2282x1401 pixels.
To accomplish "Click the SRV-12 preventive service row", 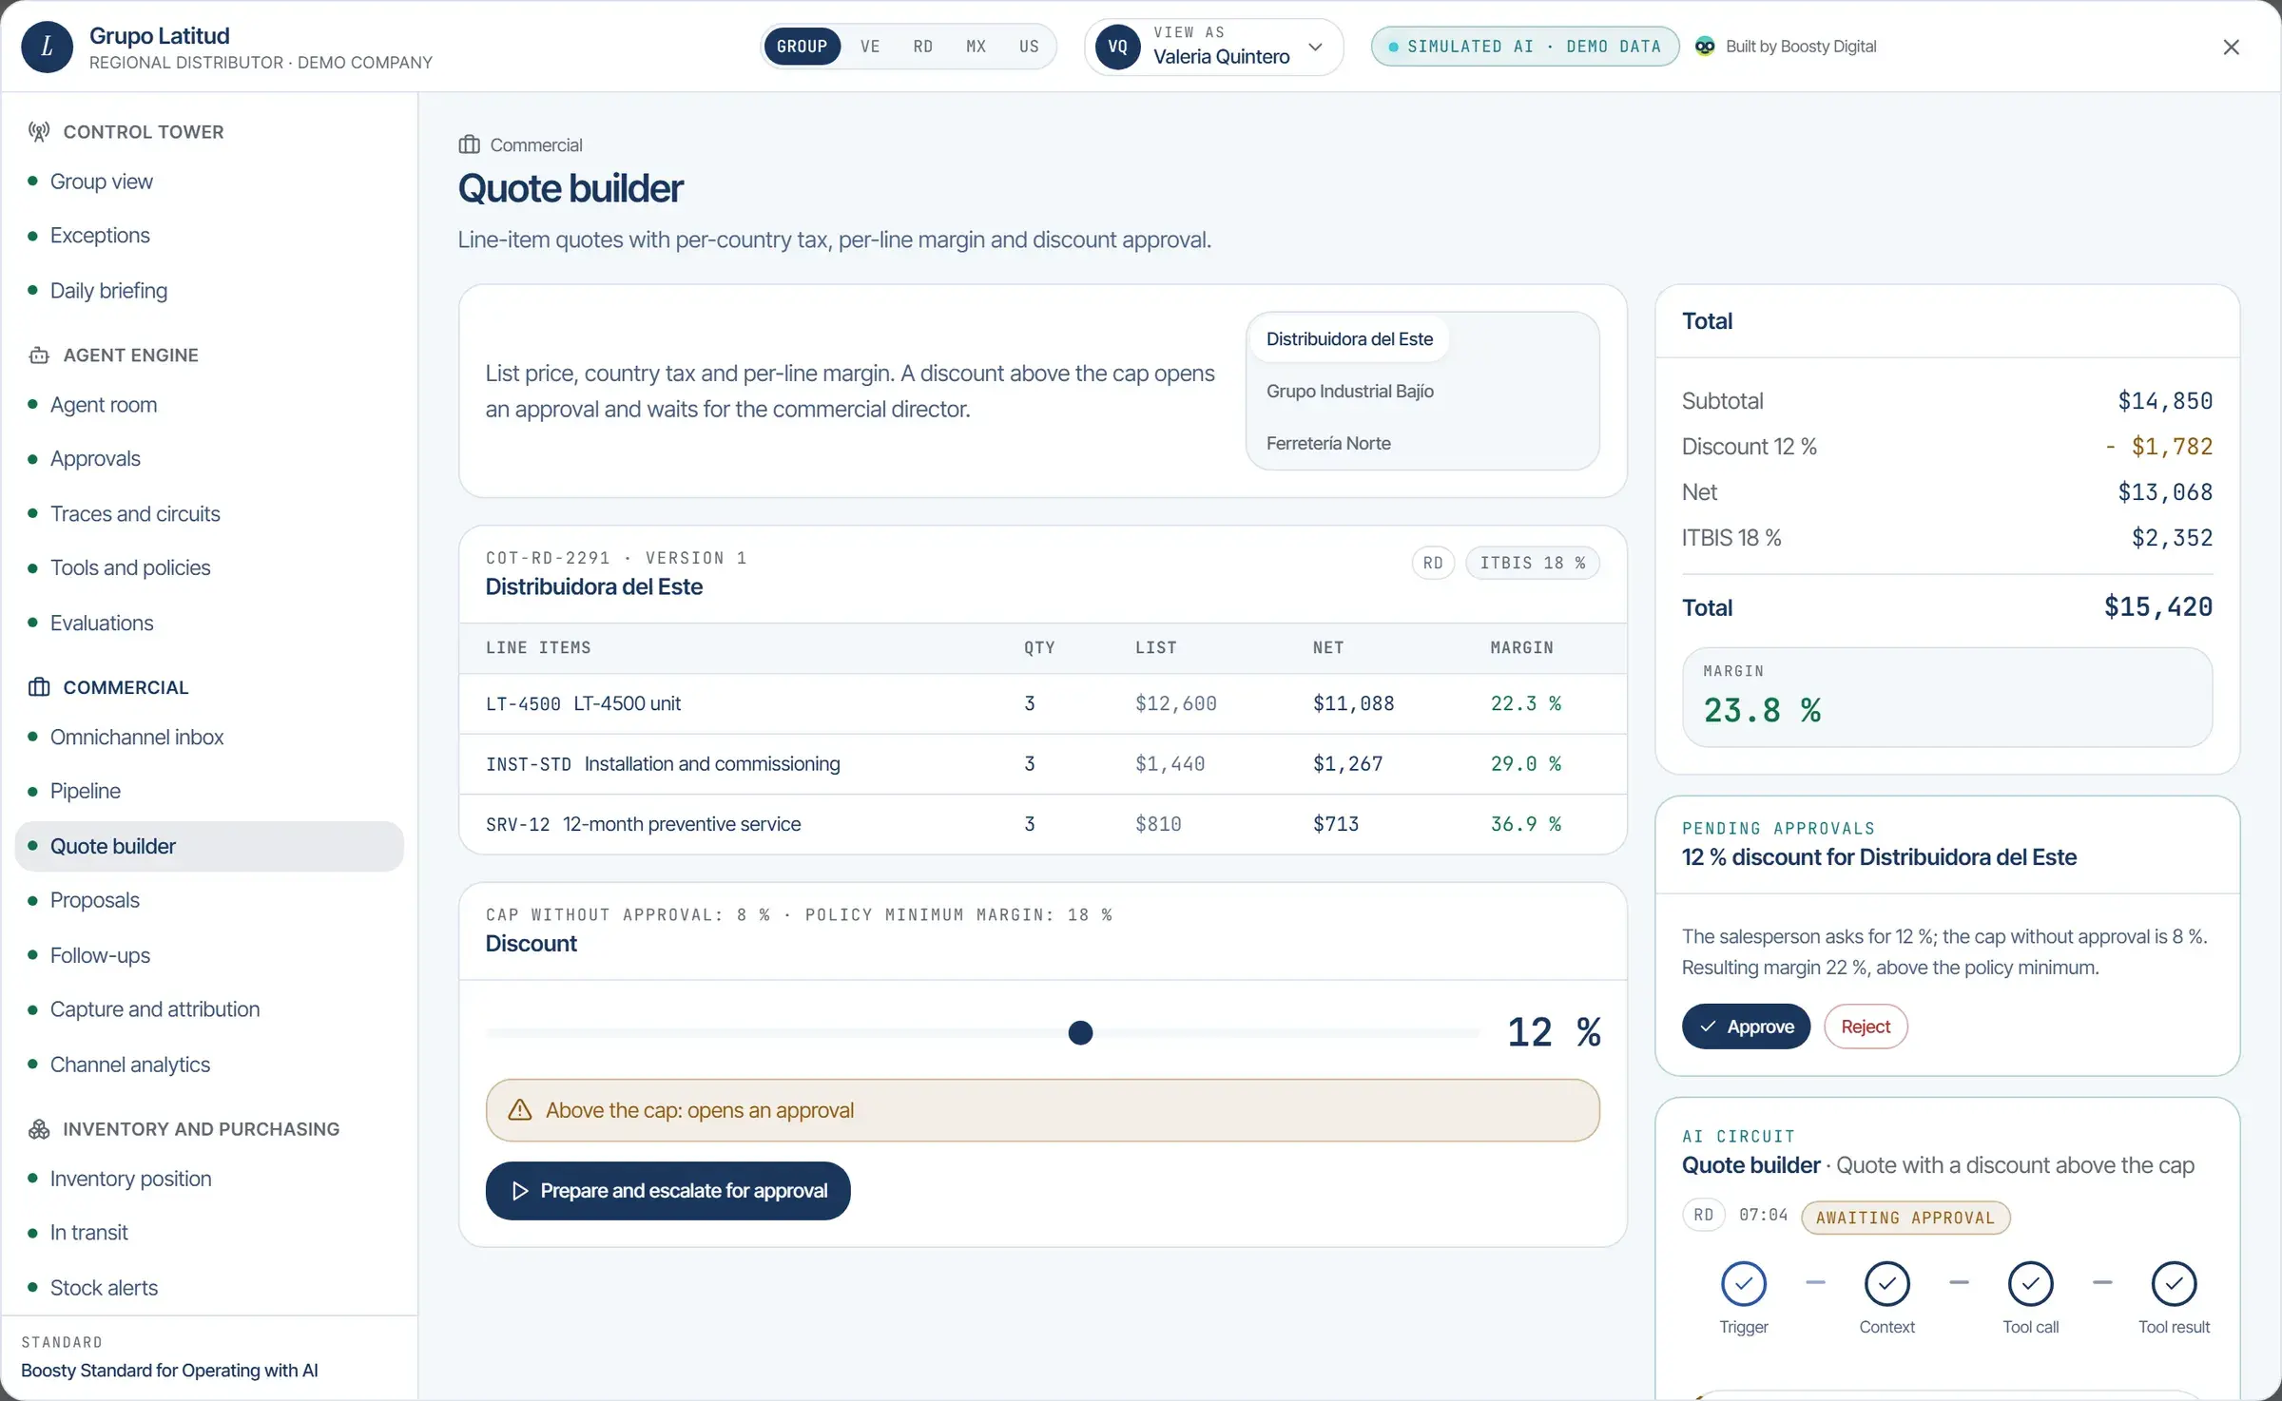I will (x=1042, y=825).
